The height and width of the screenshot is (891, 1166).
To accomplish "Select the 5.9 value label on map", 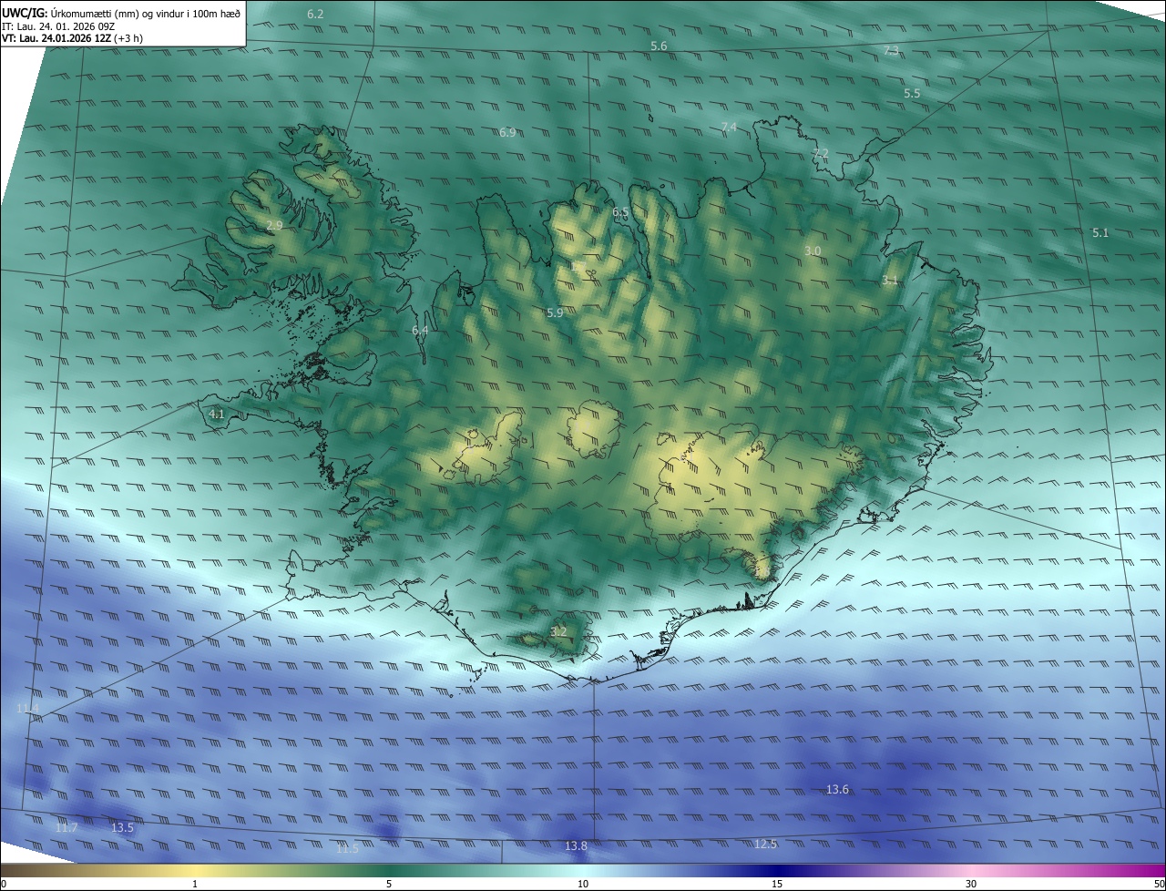I will (555, 312).
